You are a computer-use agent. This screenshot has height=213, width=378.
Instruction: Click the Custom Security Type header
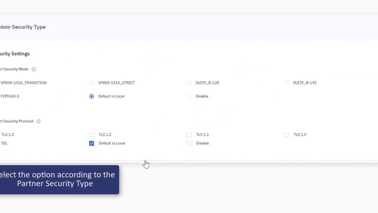click(22, 27)
